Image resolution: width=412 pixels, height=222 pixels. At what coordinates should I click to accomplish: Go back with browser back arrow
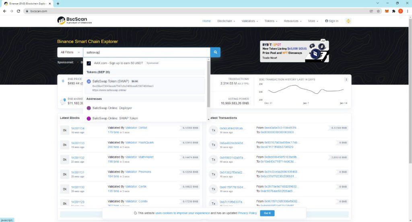5,11
